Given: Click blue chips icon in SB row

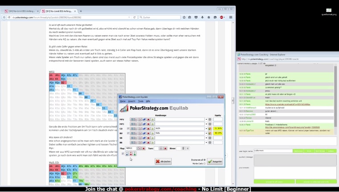Looking at the screenshot, I should (144, 138).
